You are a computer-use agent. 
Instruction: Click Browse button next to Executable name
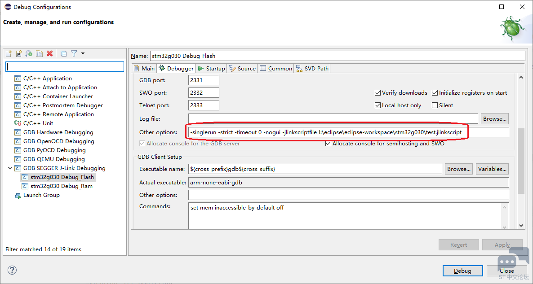point(458,169)
